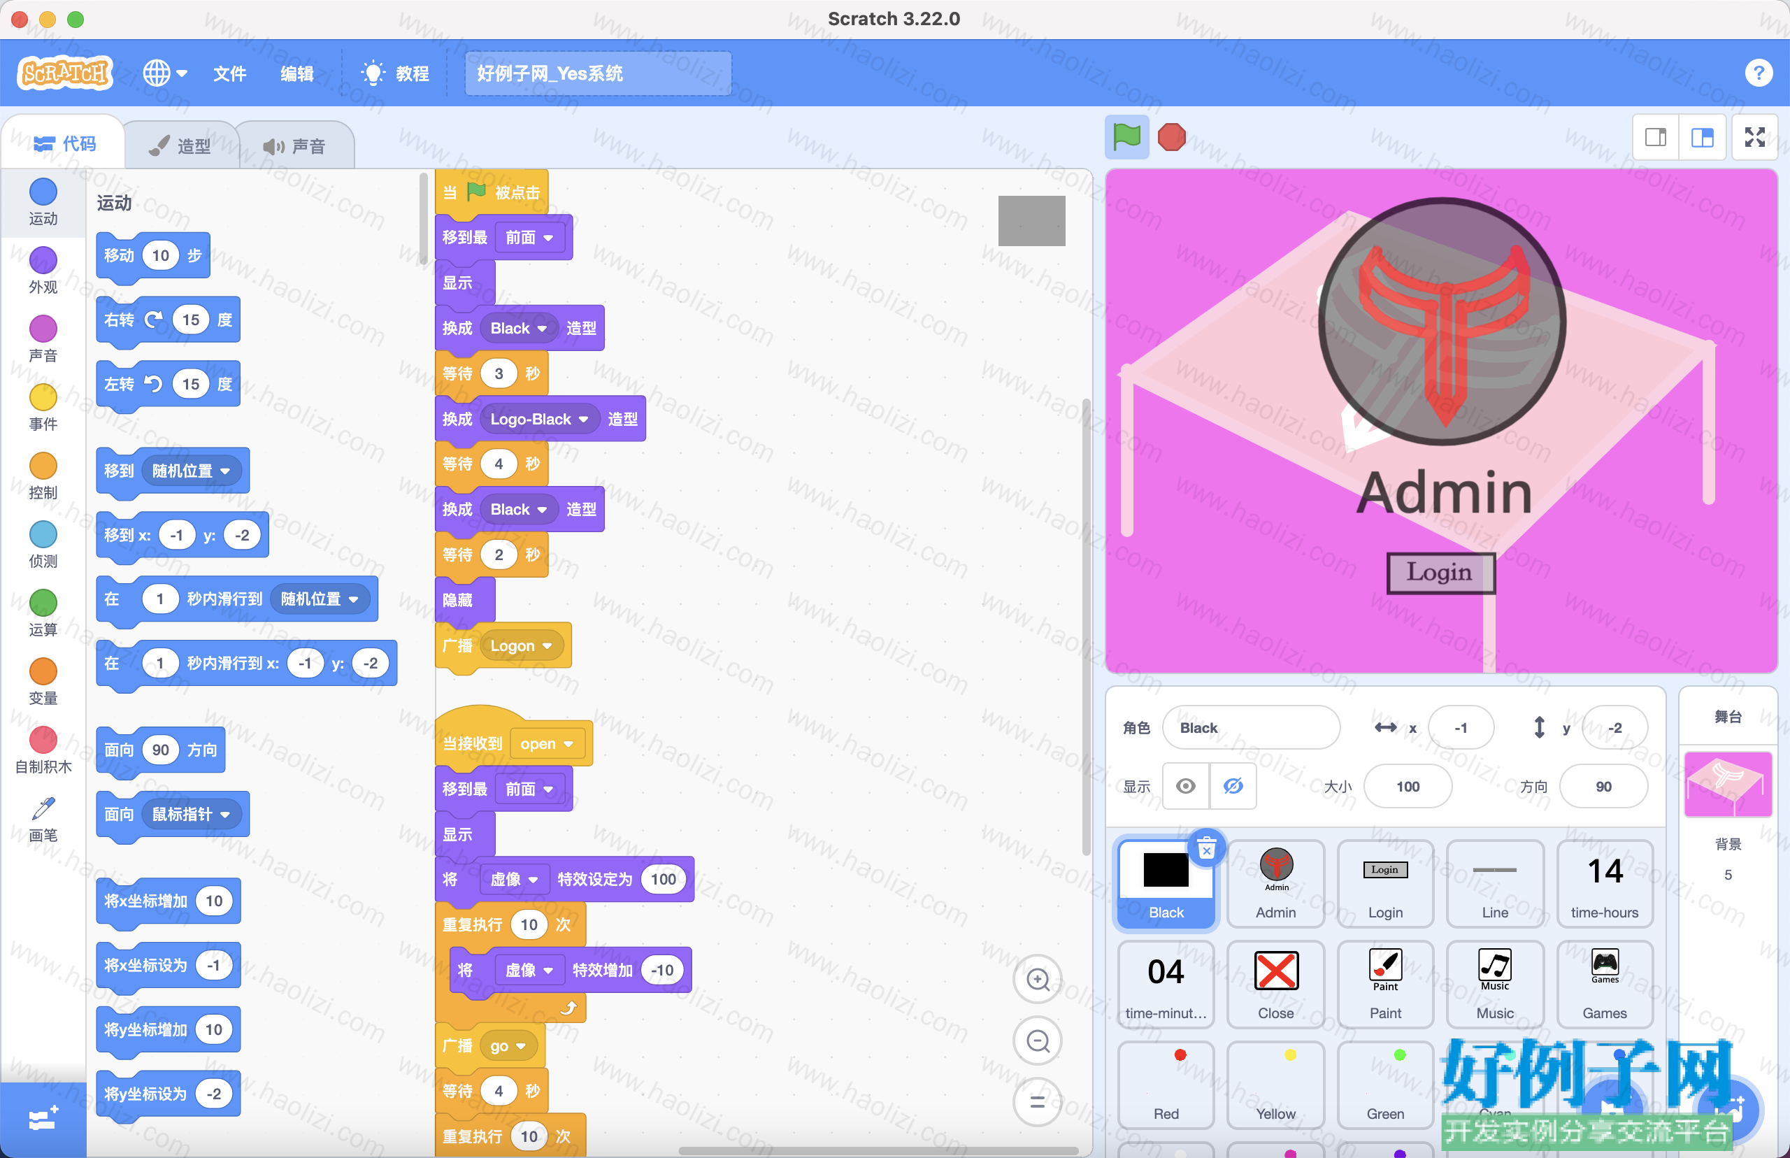Select the 自制积木 my blocks category
The height and width of the screenshot is (1158, 1790).
(x=43, y=750)
